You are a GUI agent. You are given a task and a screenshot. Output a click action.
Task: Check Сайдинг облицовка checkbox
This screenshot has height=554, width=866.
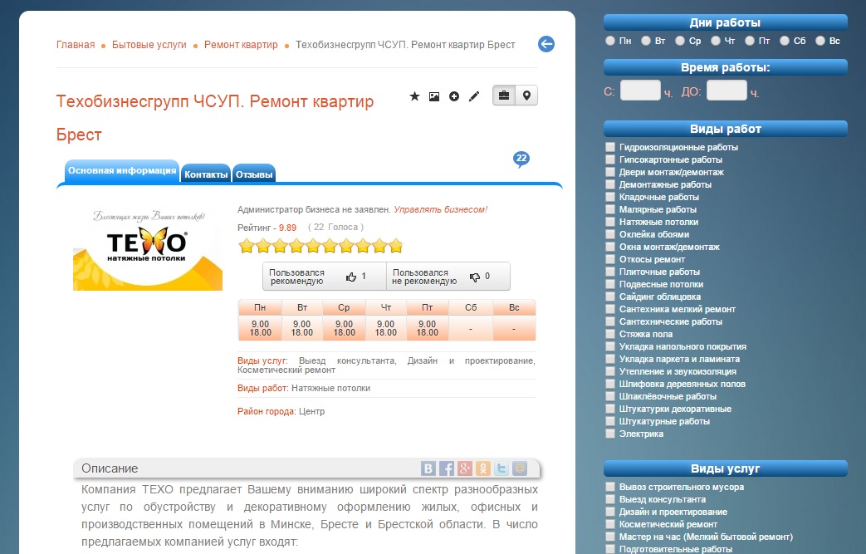pyautogui.click(x=609, y=297)
